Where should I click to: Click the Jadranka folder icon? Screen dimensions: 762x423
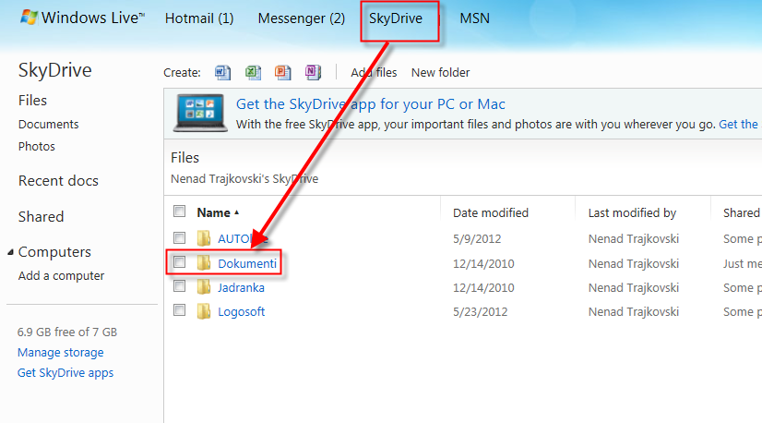coord(204,287)
